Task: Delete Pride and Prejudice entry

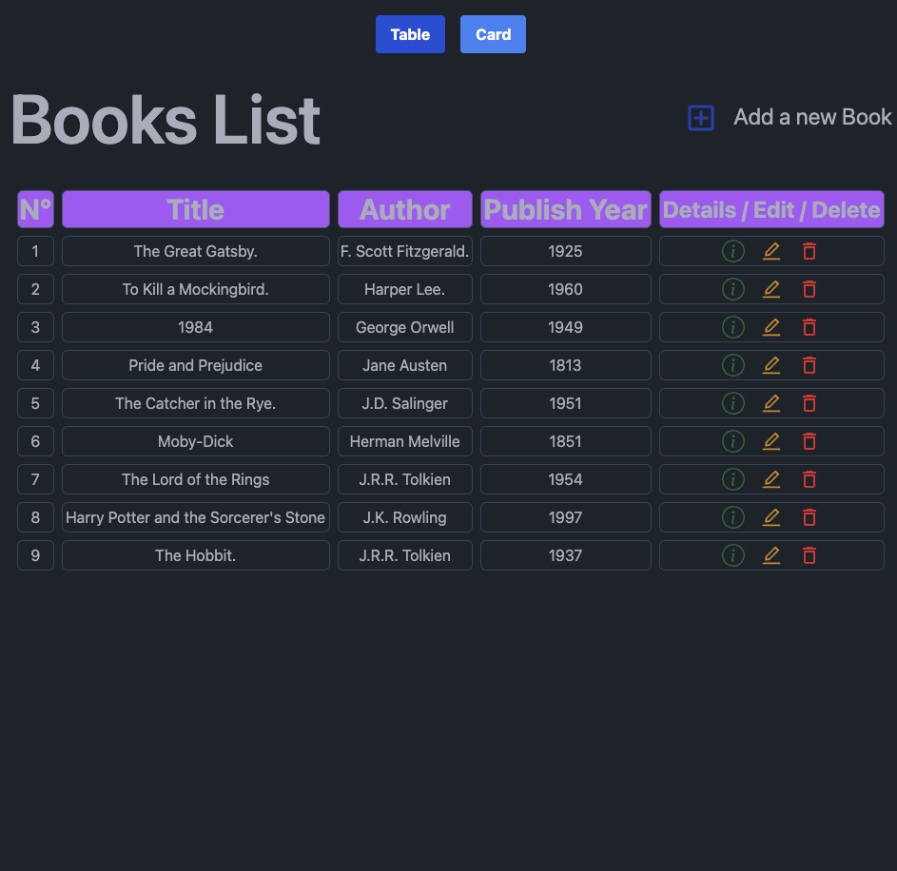Action: pyautogui.click(x=809, y=365)
